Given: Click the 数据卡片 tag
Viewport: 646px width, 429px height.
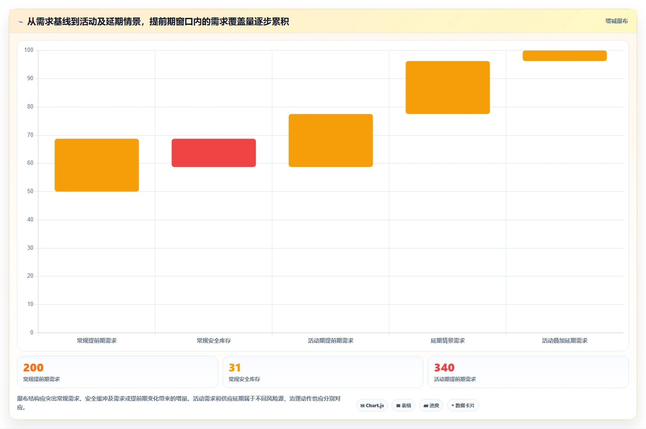Looking at the screenshot, I should pyautogui.click(x=463, y=405).
